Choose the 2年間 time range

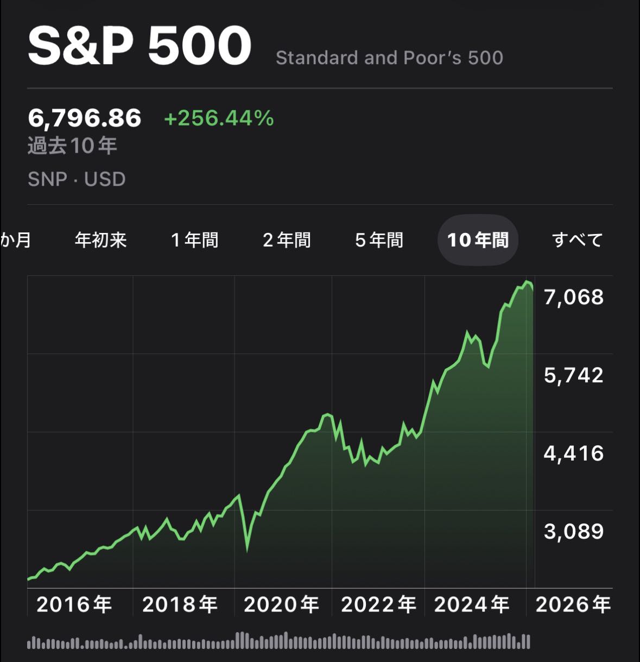(287, 239)
